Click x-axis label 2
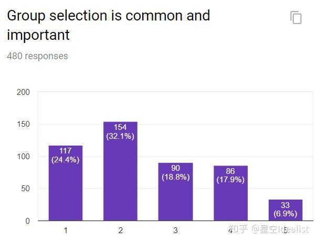317x242 pixels. 121,230
